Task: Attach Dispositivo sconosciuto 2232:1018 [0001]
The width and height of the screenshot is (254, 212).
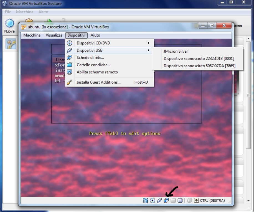Action: coord(198,58)
